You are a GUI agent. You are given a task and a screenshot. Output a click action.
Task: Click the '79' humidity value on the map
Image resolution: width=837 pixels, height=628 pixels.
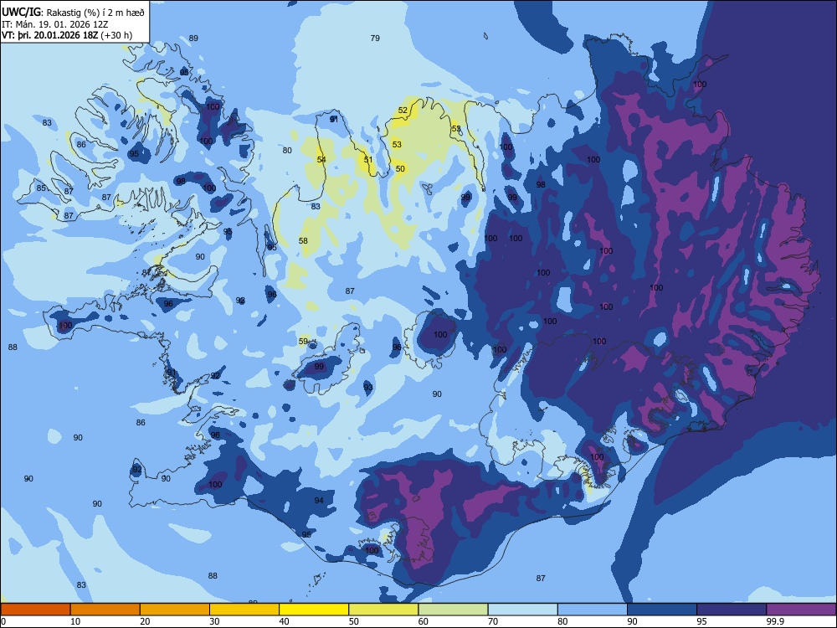[375, 38]
